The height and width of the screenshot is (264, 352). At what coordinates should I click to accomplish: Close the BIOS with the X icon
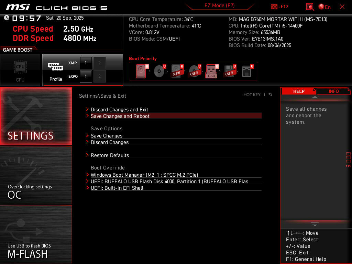point(342,7)
